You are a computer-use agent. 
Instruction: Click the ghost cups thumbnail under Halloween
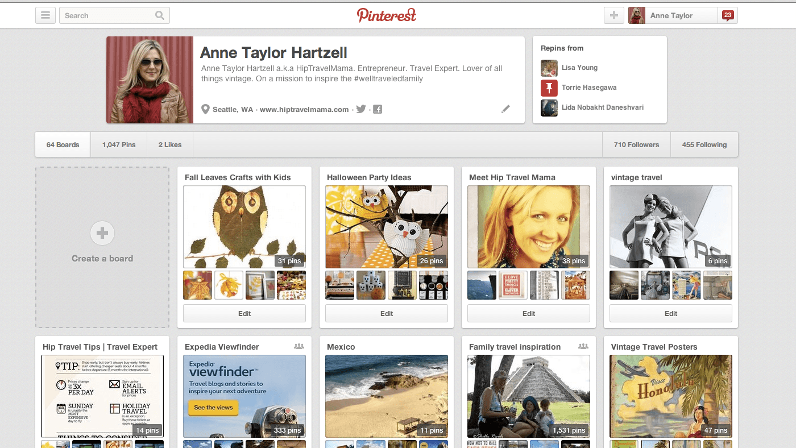(x=371, y=285)
